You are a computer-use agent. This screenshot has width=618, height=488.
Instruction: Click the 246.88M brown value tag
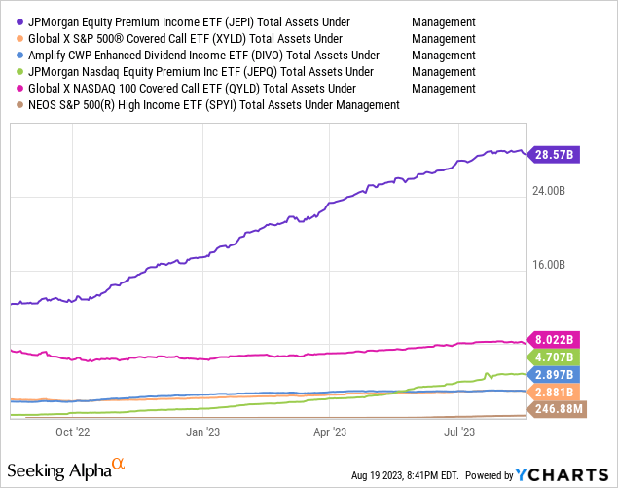pyautogui.click(x=558, y=409)
